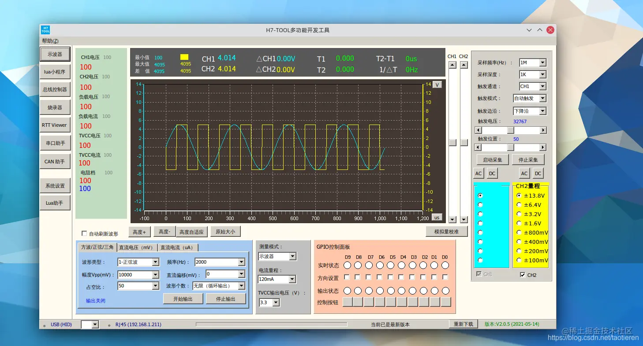The width and height of the screenshot is (643, 346).
Task: Toggle D4 direction checkbox in 方向设置 row
Action: [402, 277]
